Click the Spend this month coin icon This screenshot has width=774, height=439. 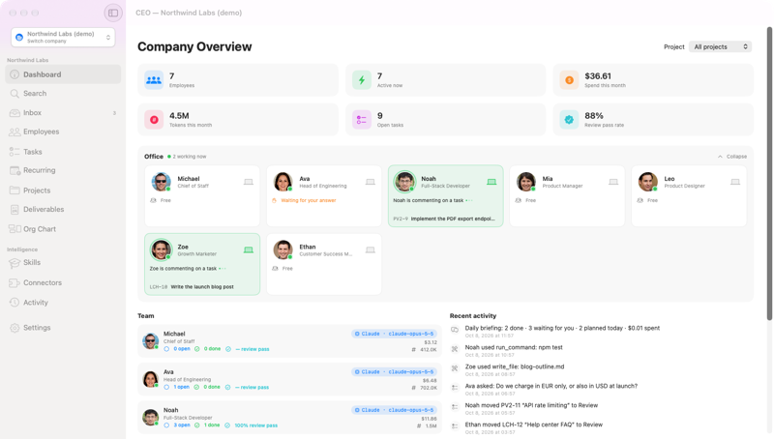pyautogui.click(x=569, y=80)
